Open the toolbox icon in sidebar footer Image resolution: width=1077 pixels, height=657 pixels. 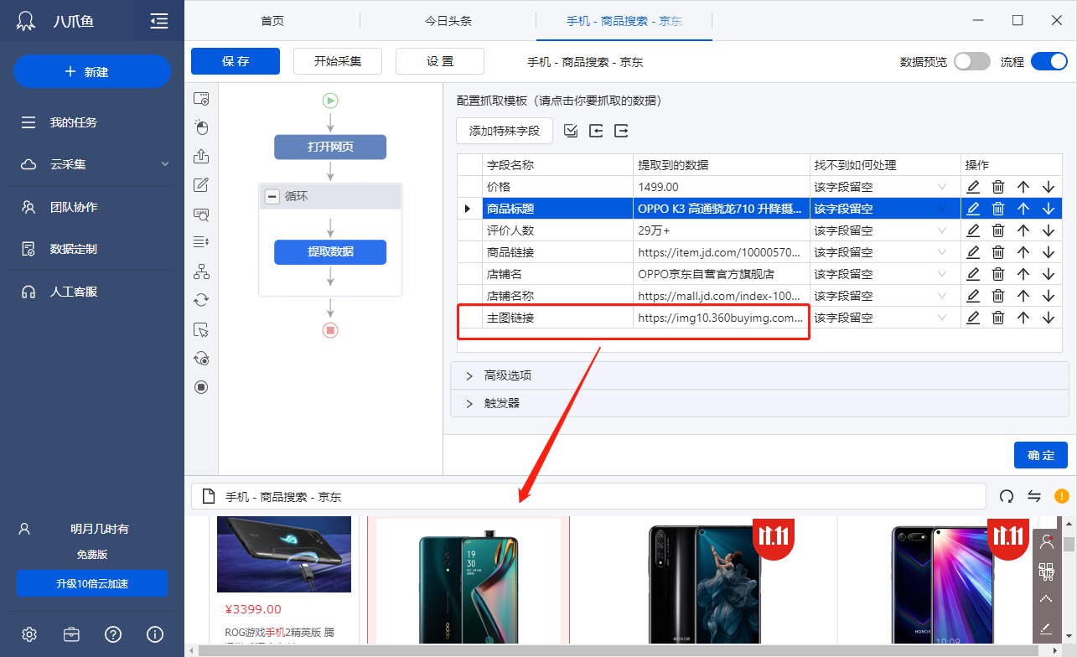click(x=71, y=634)
